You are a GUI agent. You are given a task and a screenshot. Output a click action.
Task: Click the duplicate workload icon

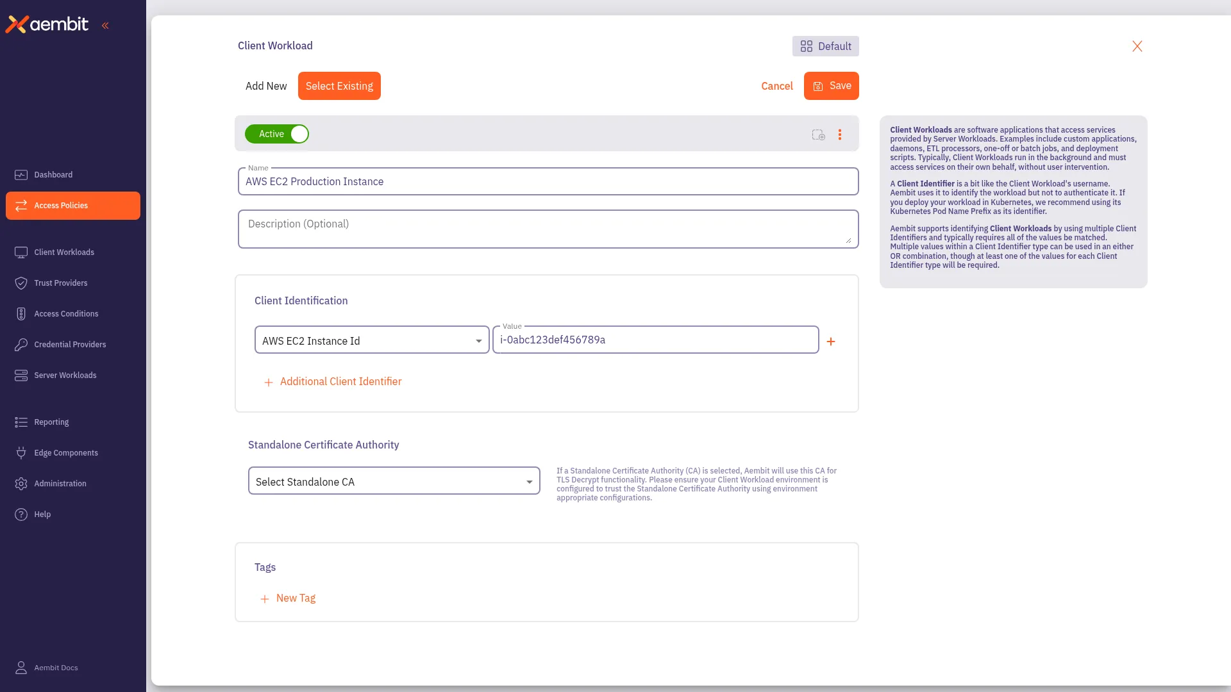819,135
